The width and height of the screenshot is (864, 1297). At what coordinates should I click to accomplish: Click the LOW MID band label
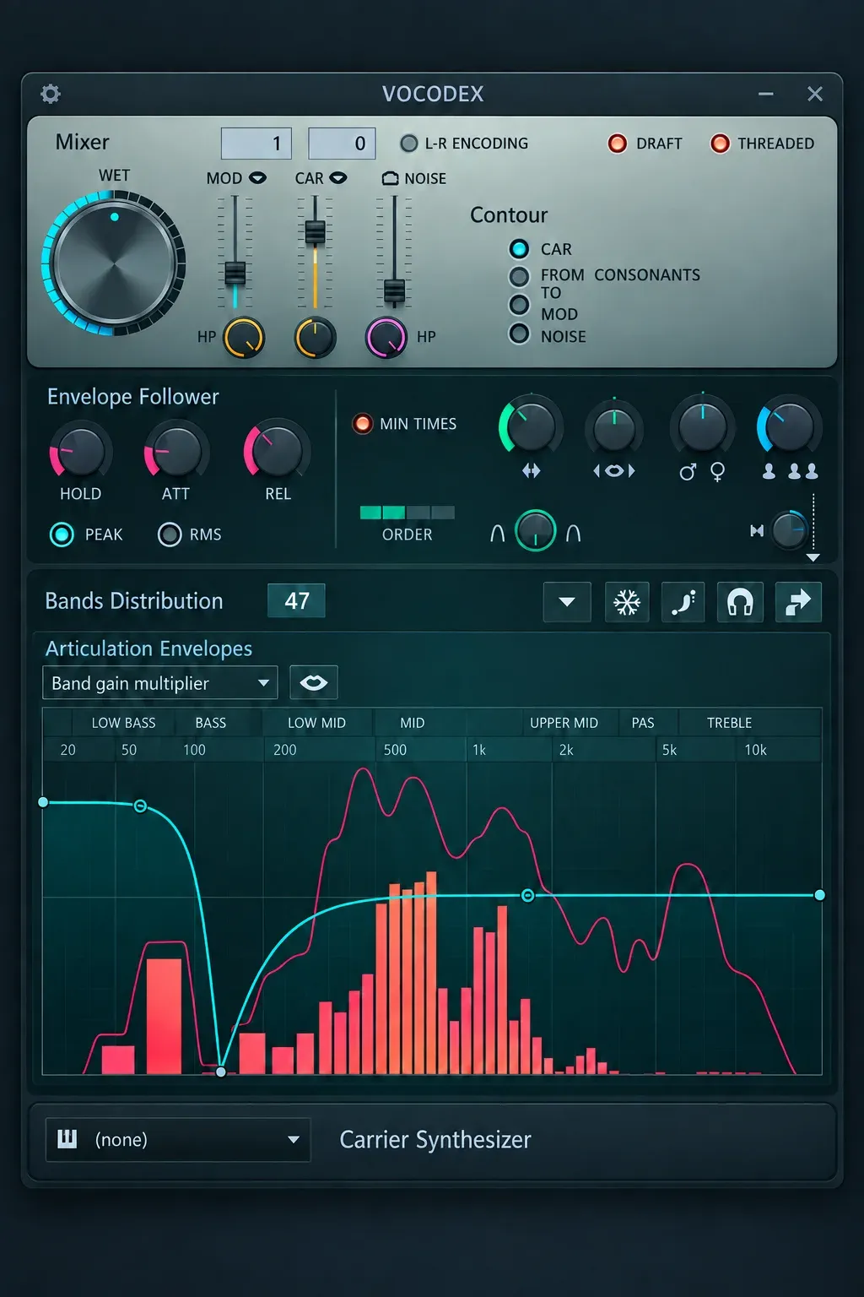[316, 723]
